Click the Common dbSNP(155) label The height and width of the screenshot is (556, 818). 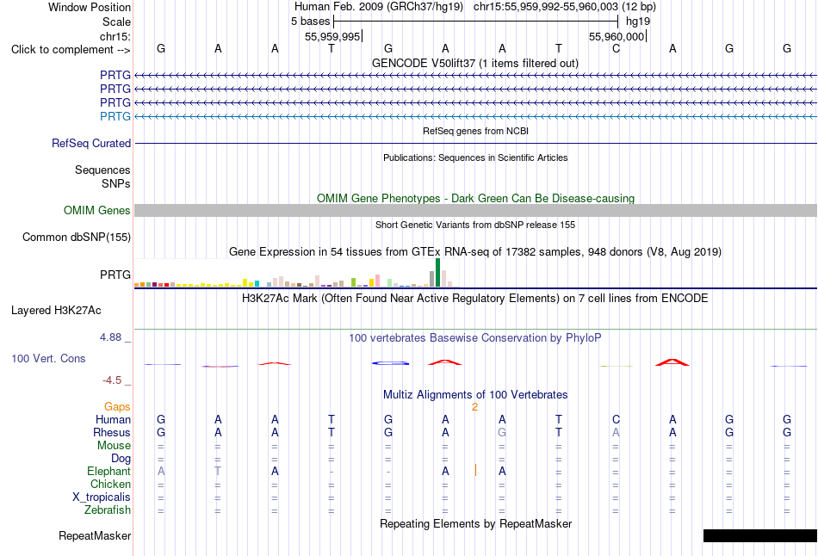click(76, 238)
